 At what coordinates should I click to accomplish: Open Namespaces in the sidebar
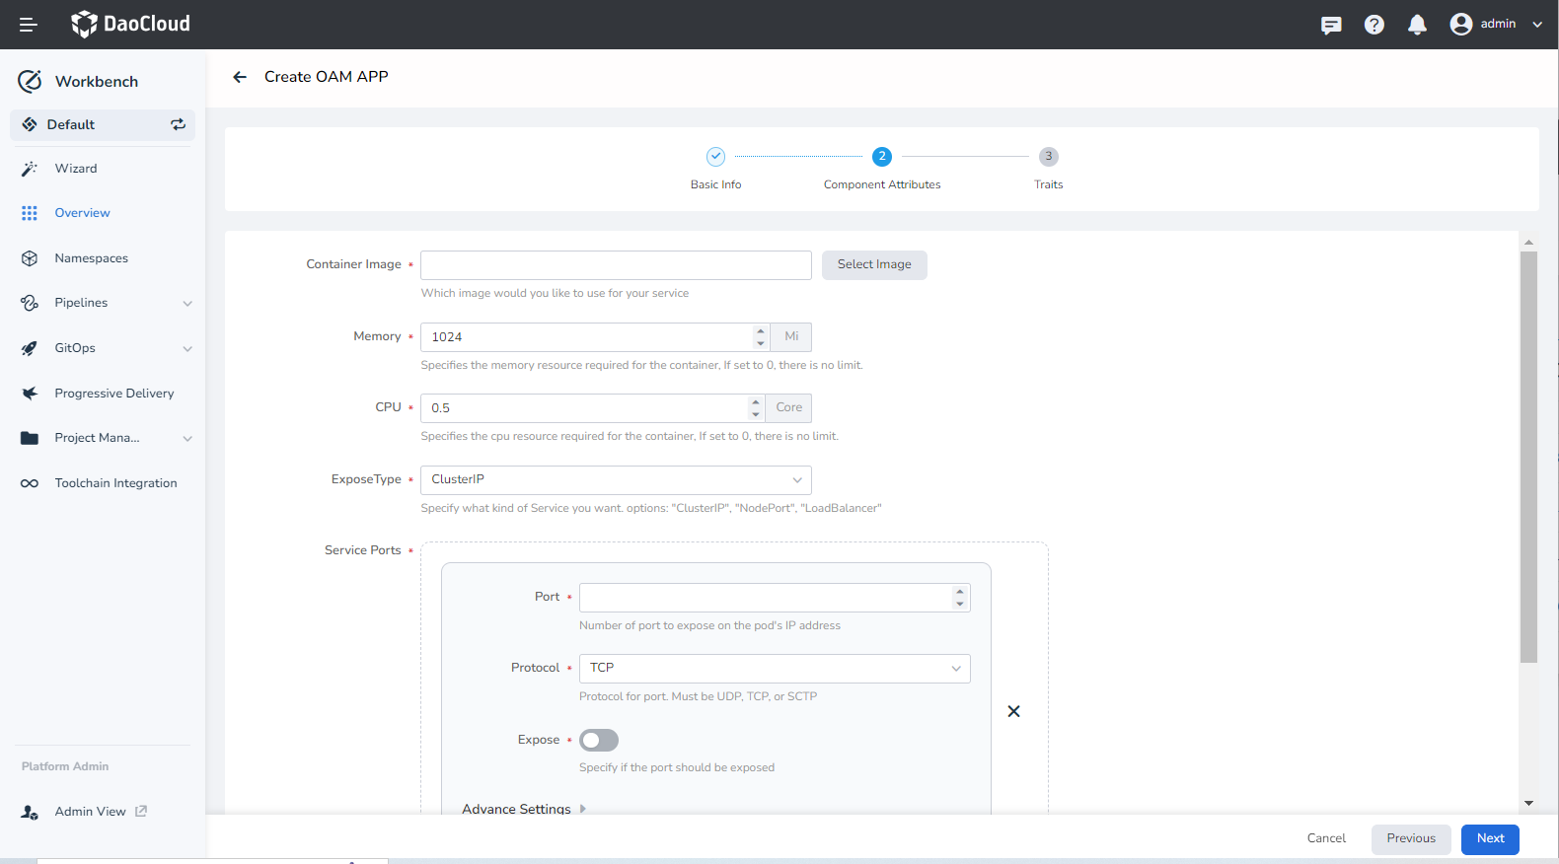click(x=91, y=258)
